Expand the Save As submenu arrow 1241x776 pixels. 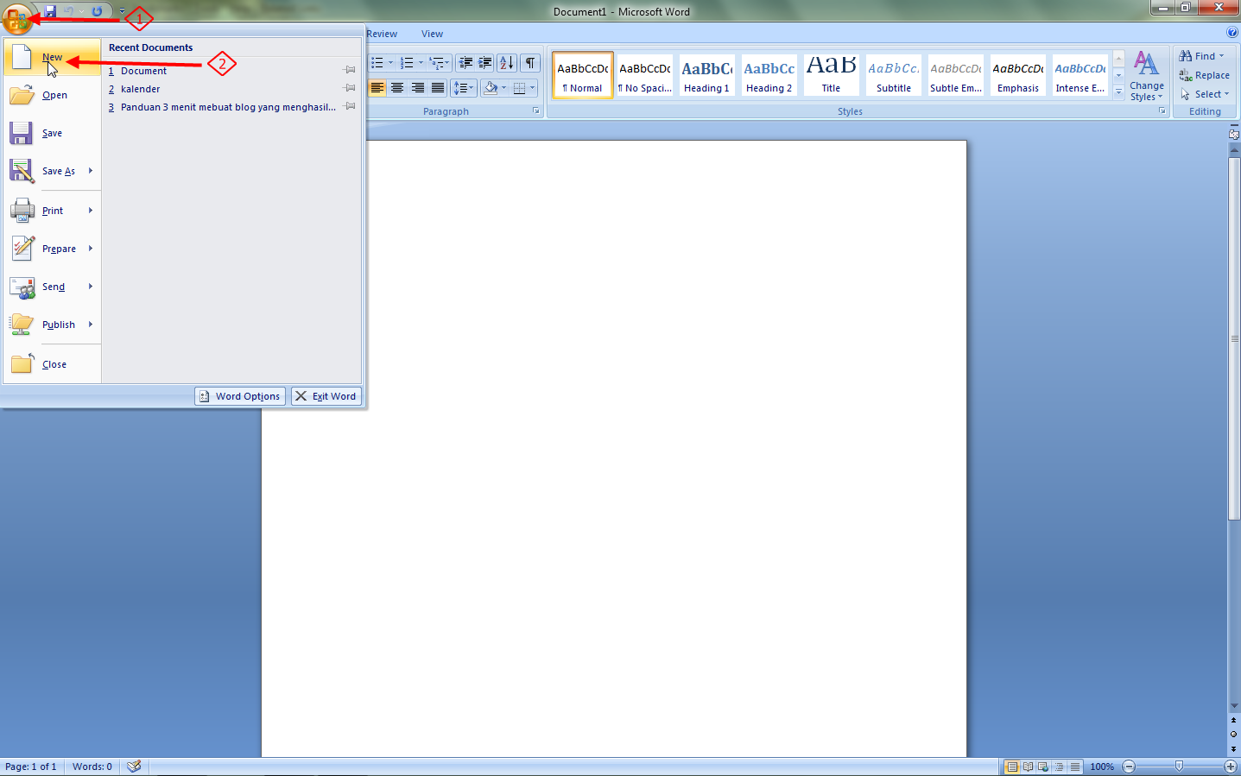tap(91, 171)
